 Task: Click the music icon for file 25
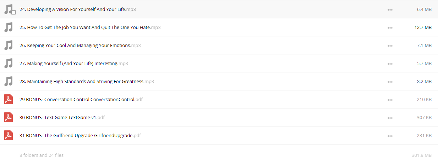[9, 27]
